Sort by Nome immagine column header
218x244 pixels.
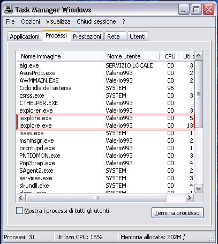pos(59,56)
